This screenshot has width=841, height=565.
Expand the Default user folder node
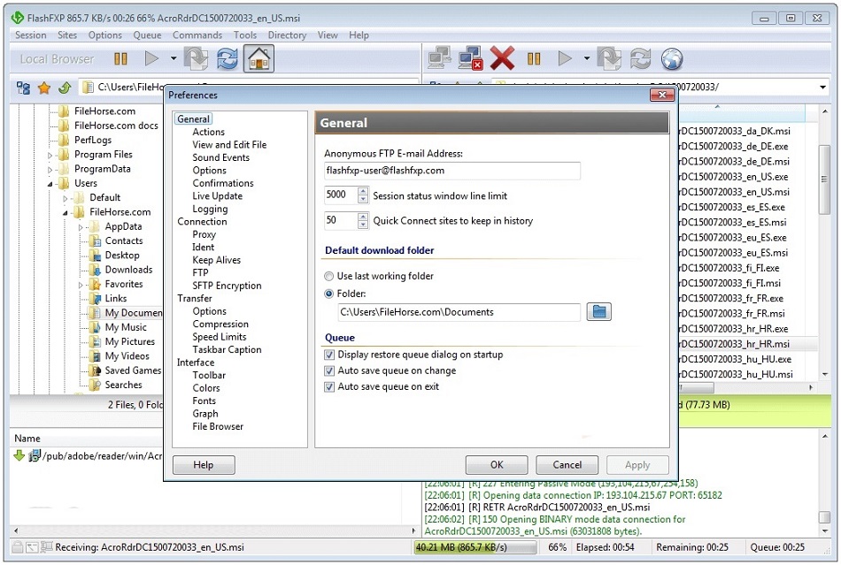[x=66, y=199]
